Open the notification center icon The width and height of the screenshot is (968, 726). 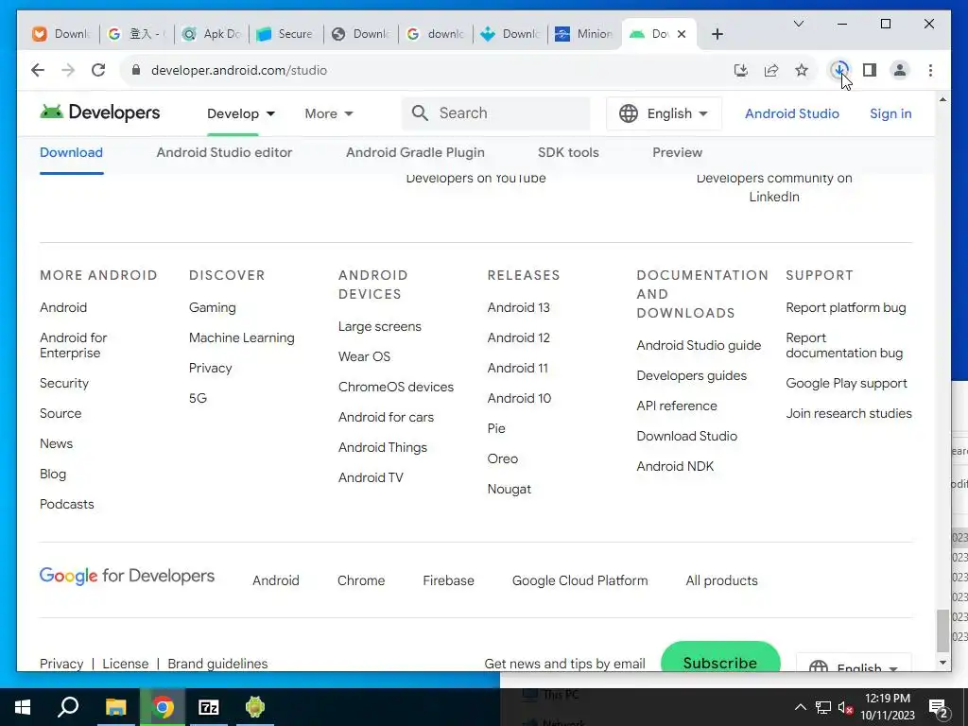[938, 708]
